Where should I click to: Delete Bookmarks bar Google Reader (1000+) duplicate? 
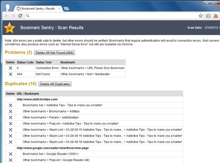11,154
